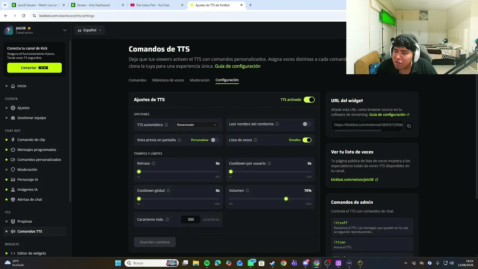Click the browser address bar
This screenshot has width=478, height=269.
click(187, 16)
